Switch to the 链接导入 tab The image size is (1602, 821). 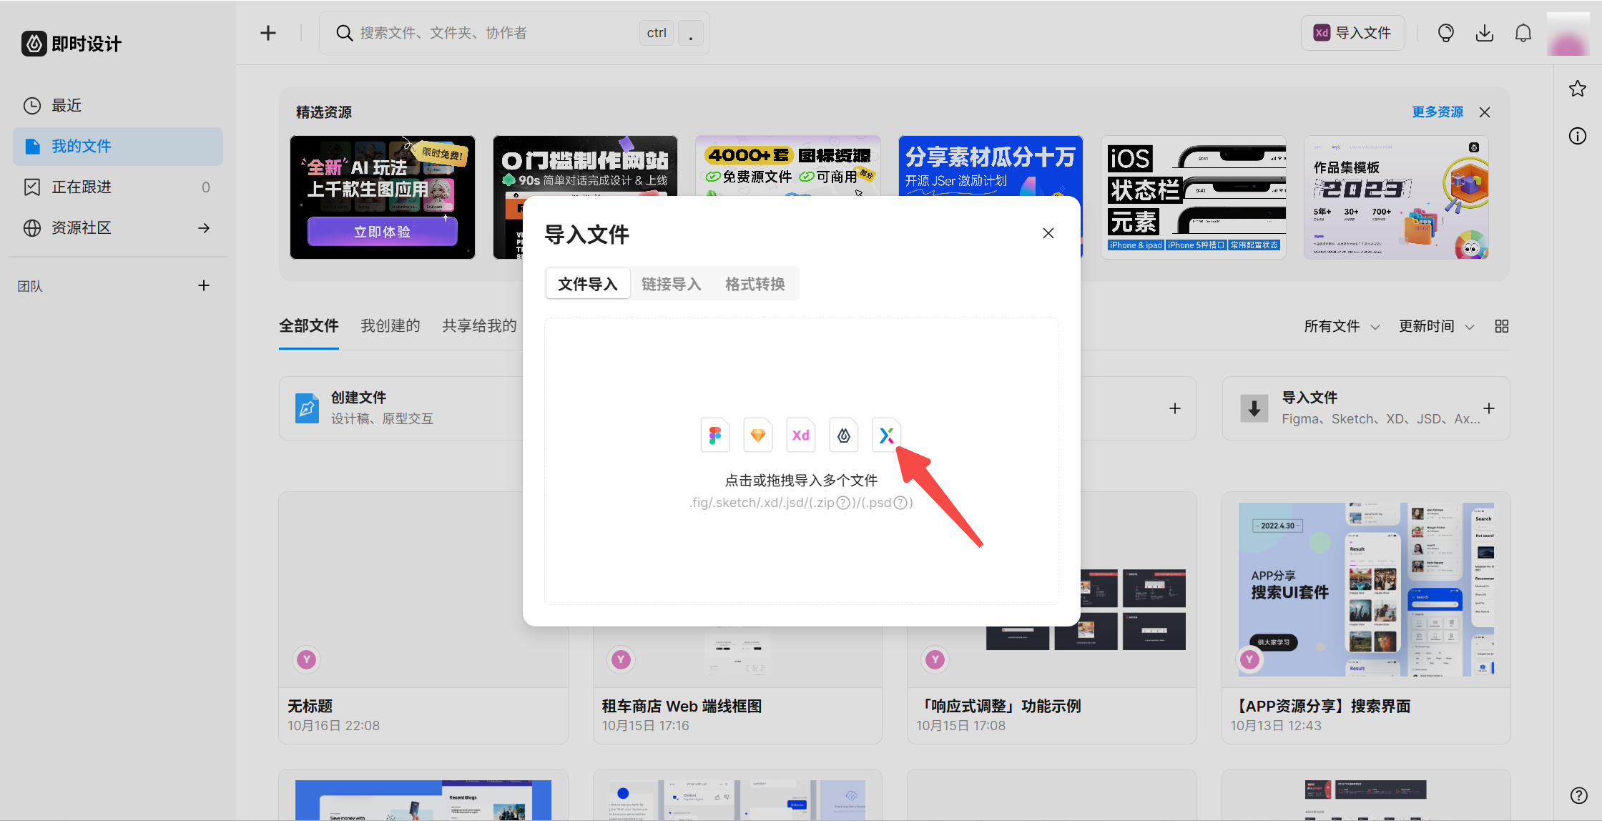(x=671, y=283)
